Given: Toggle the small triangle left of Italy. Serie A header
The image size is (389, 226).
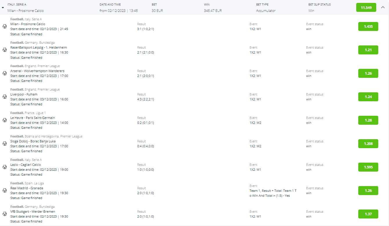Looking at the screenshot, I should [3, 8].
